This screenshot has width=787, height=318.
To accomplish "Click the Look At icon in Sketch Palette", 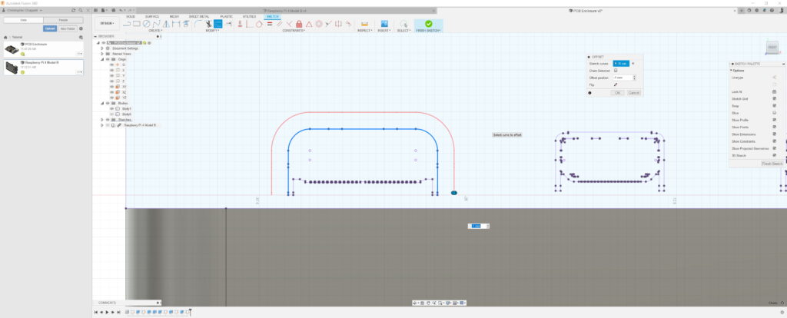I will coord(774,91).
